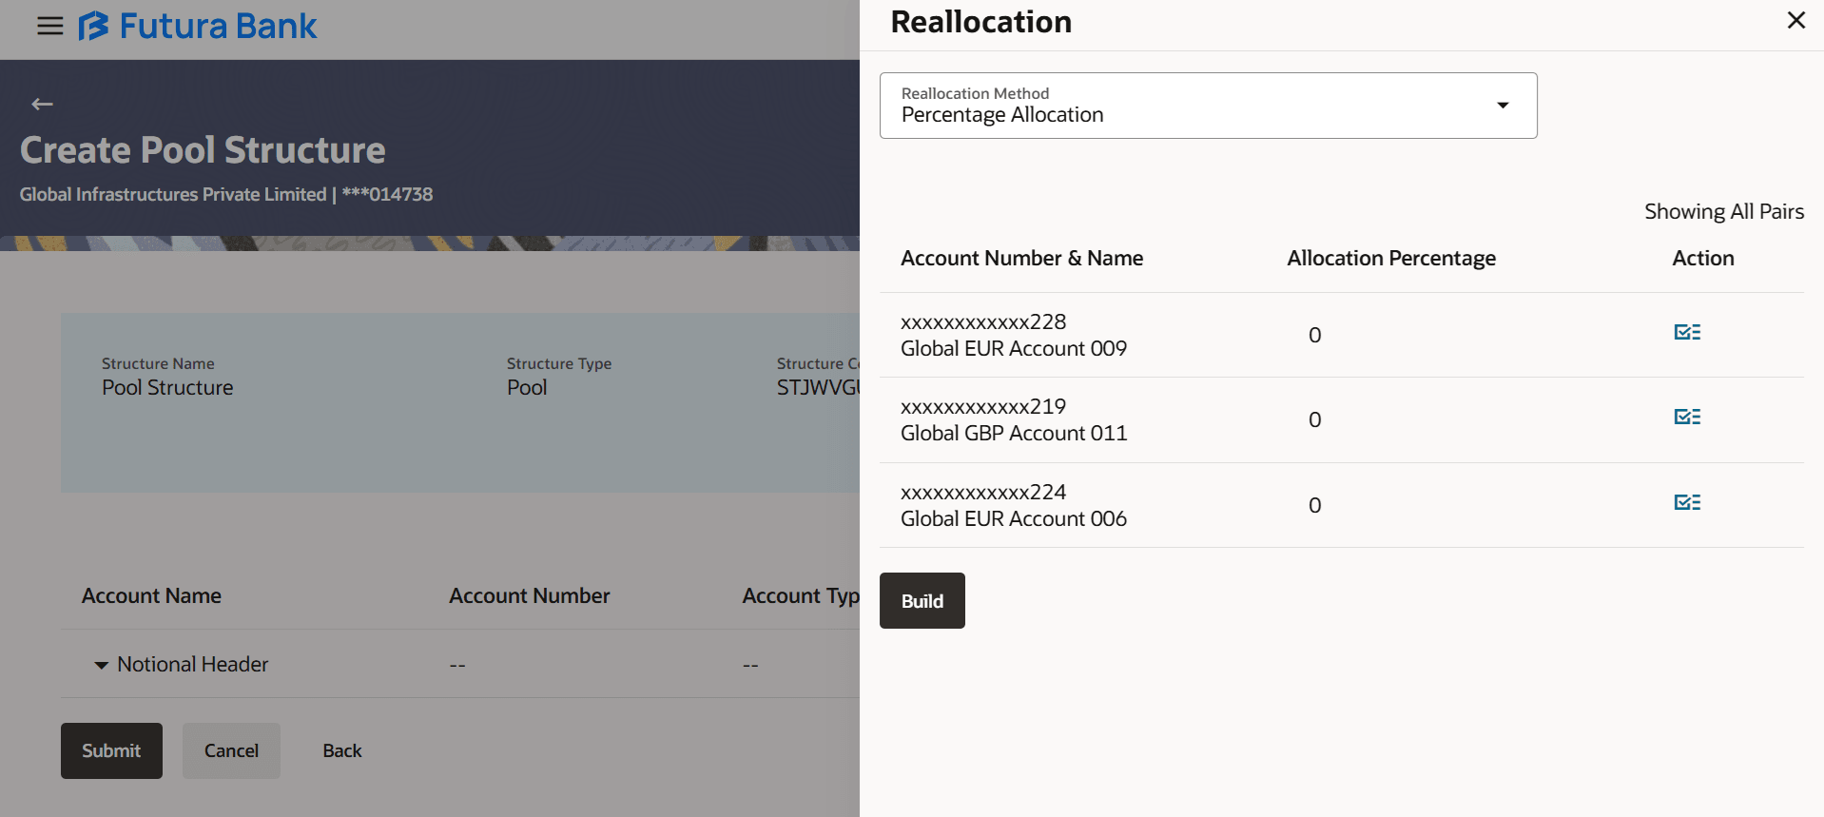Screen dimensions: 1824x817
Task: Close the Reallocation panel
Action: click(x=1795, y=20)
